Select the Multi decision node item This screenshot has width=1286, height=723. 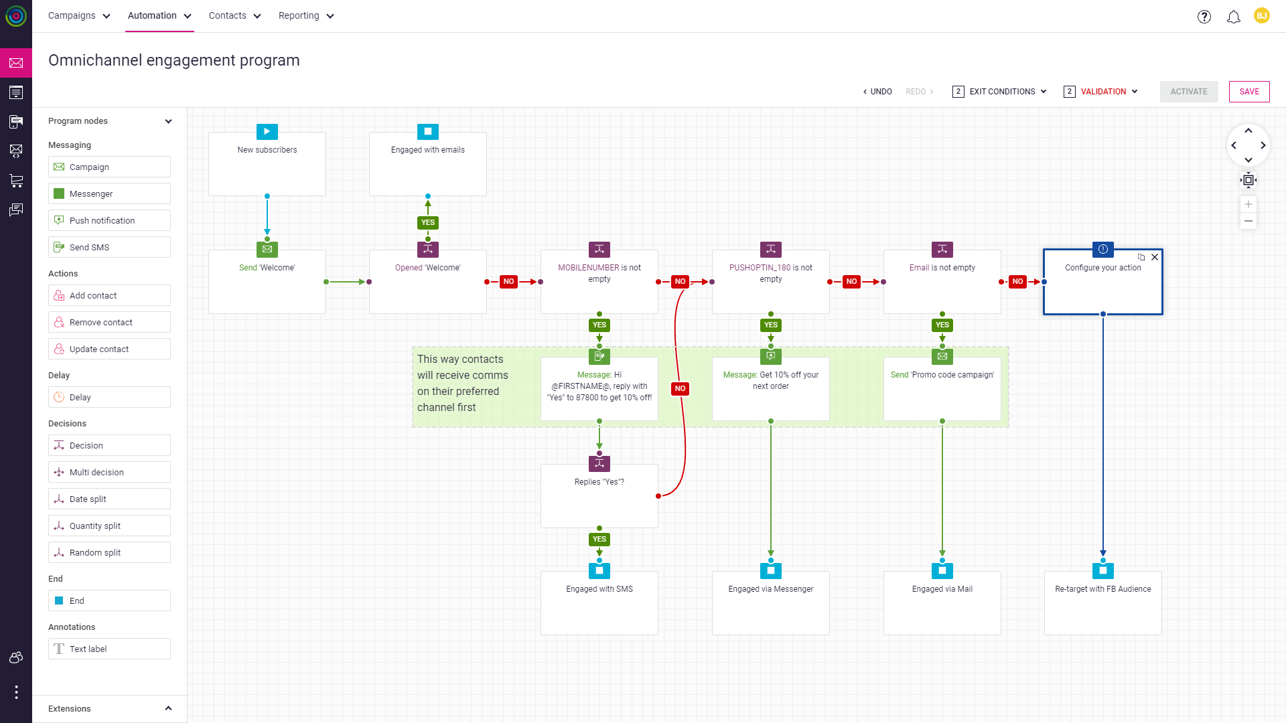(x=109, y=472)
